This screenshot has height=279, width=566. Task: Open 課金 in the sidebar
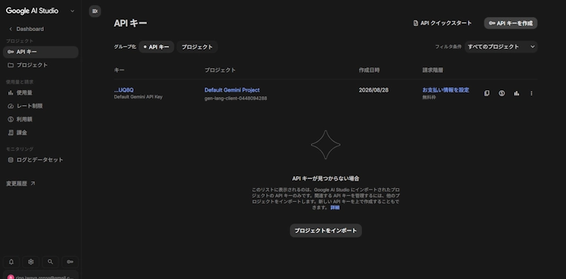coord(40,133)
